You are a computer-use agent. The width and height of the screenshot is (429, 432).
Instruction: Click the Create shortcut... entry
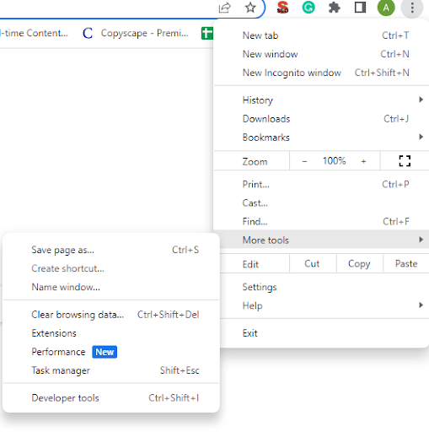click(111, 268)
